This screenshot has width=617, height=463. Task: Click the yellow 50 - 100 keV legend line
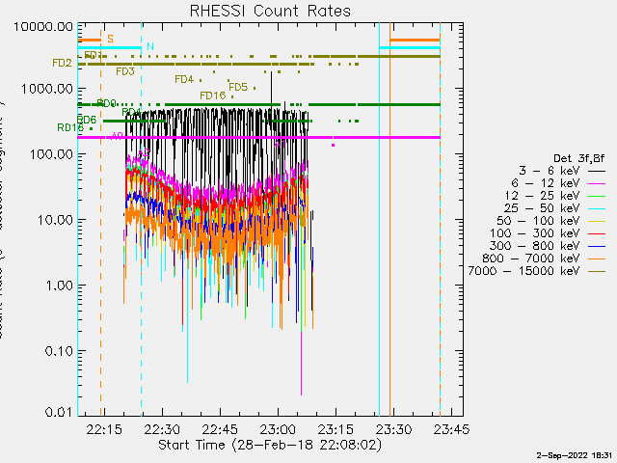point(597,221)
